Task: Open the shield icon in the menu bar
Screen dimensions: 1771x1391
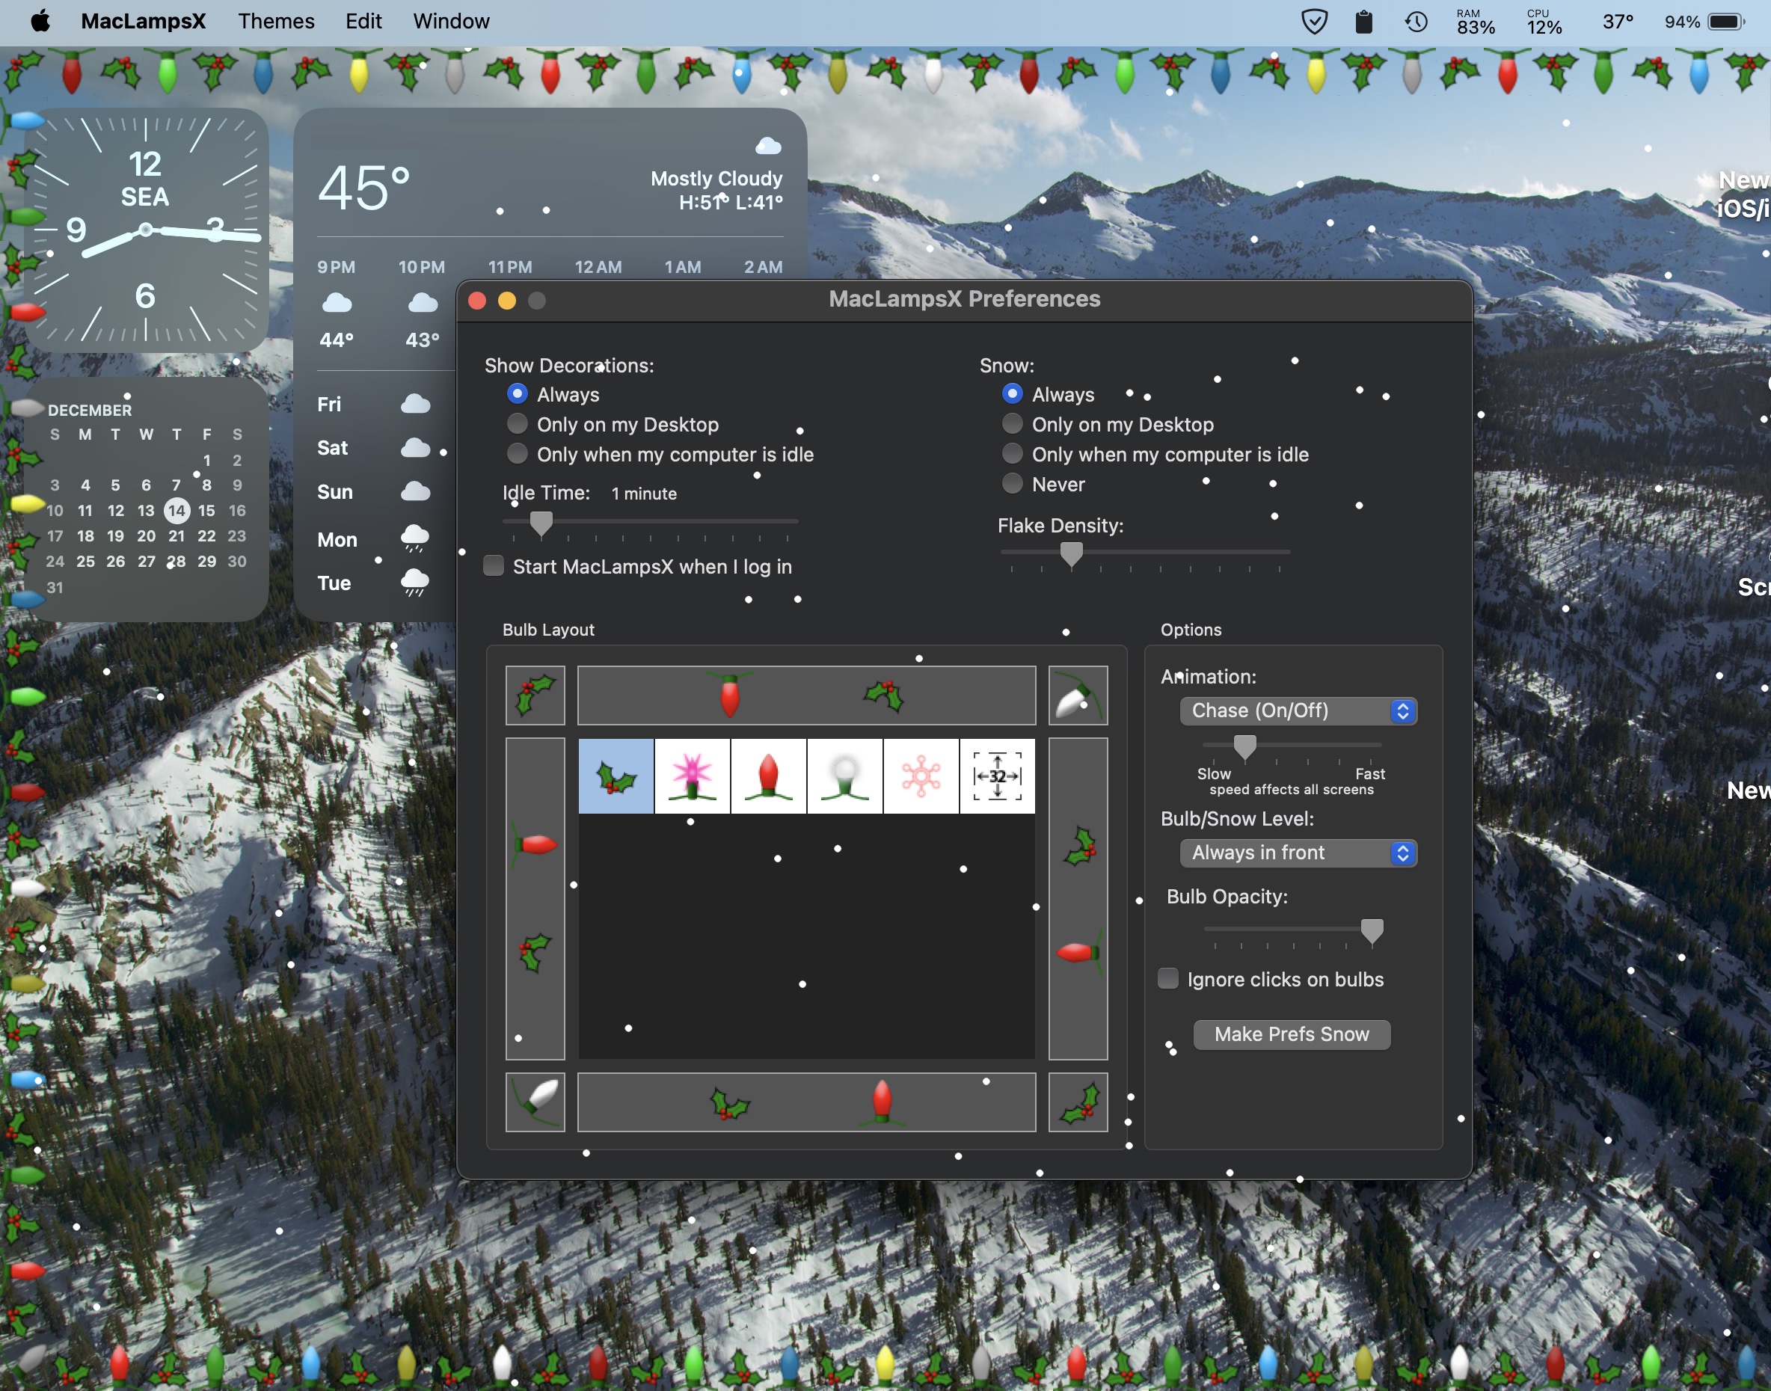Action: 1314,21
